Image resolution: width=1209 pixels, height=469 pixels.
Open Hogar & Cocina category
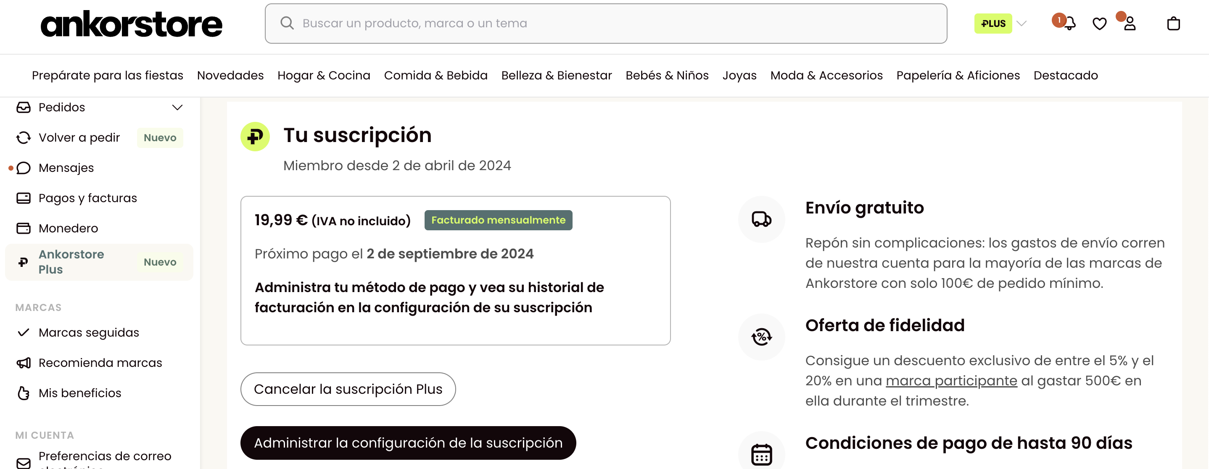coord(324,76)
